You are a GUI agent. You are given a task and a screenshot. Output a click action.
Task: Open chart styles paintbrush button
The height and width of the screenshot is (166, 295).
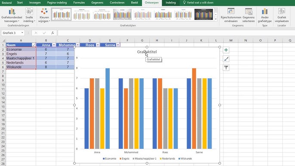[226, 59]
